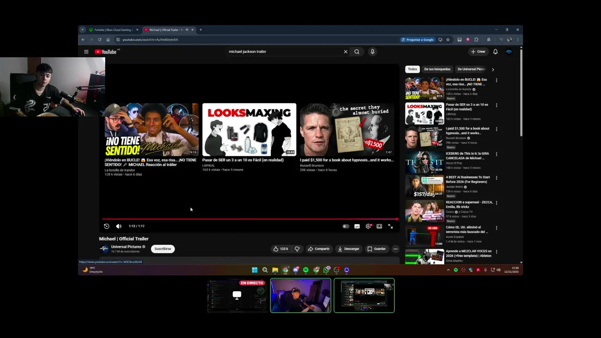The height and width of the screenshot is (338, 601).
Task: Open sidebar video 'Cómo EE. UU. eliminó'
Action: [448, 235]
